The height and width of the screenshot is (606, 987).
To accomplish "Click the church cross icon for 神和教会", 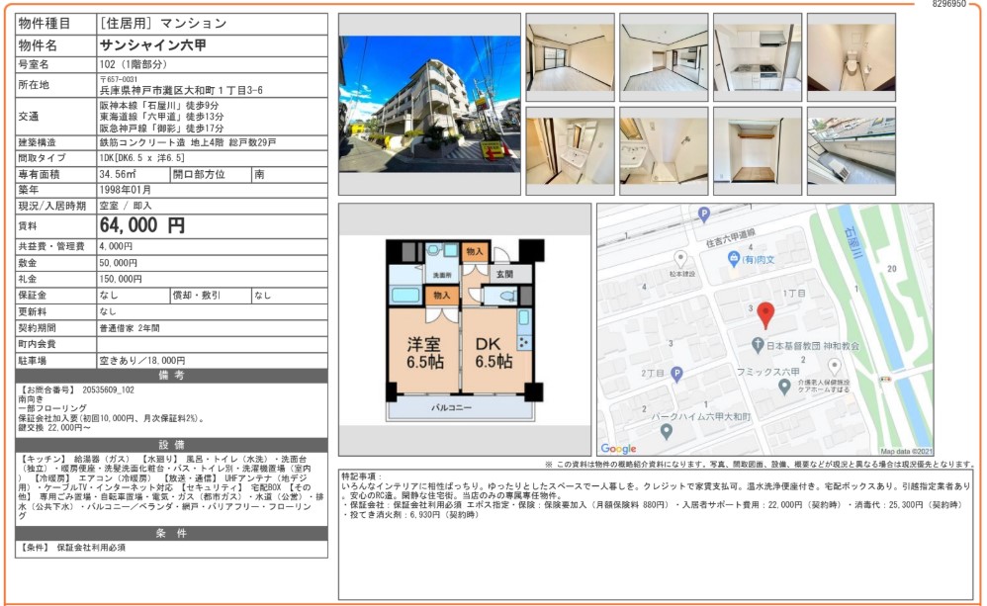I will pyautogui.click(x=755, y=347).
